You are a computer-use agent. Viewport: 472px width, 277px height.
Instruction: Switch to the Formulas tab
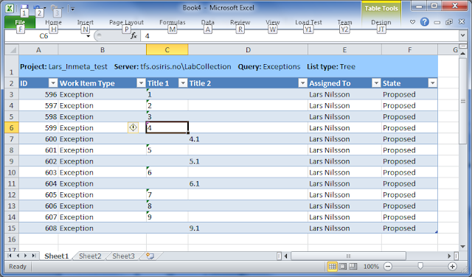point(172,22)
